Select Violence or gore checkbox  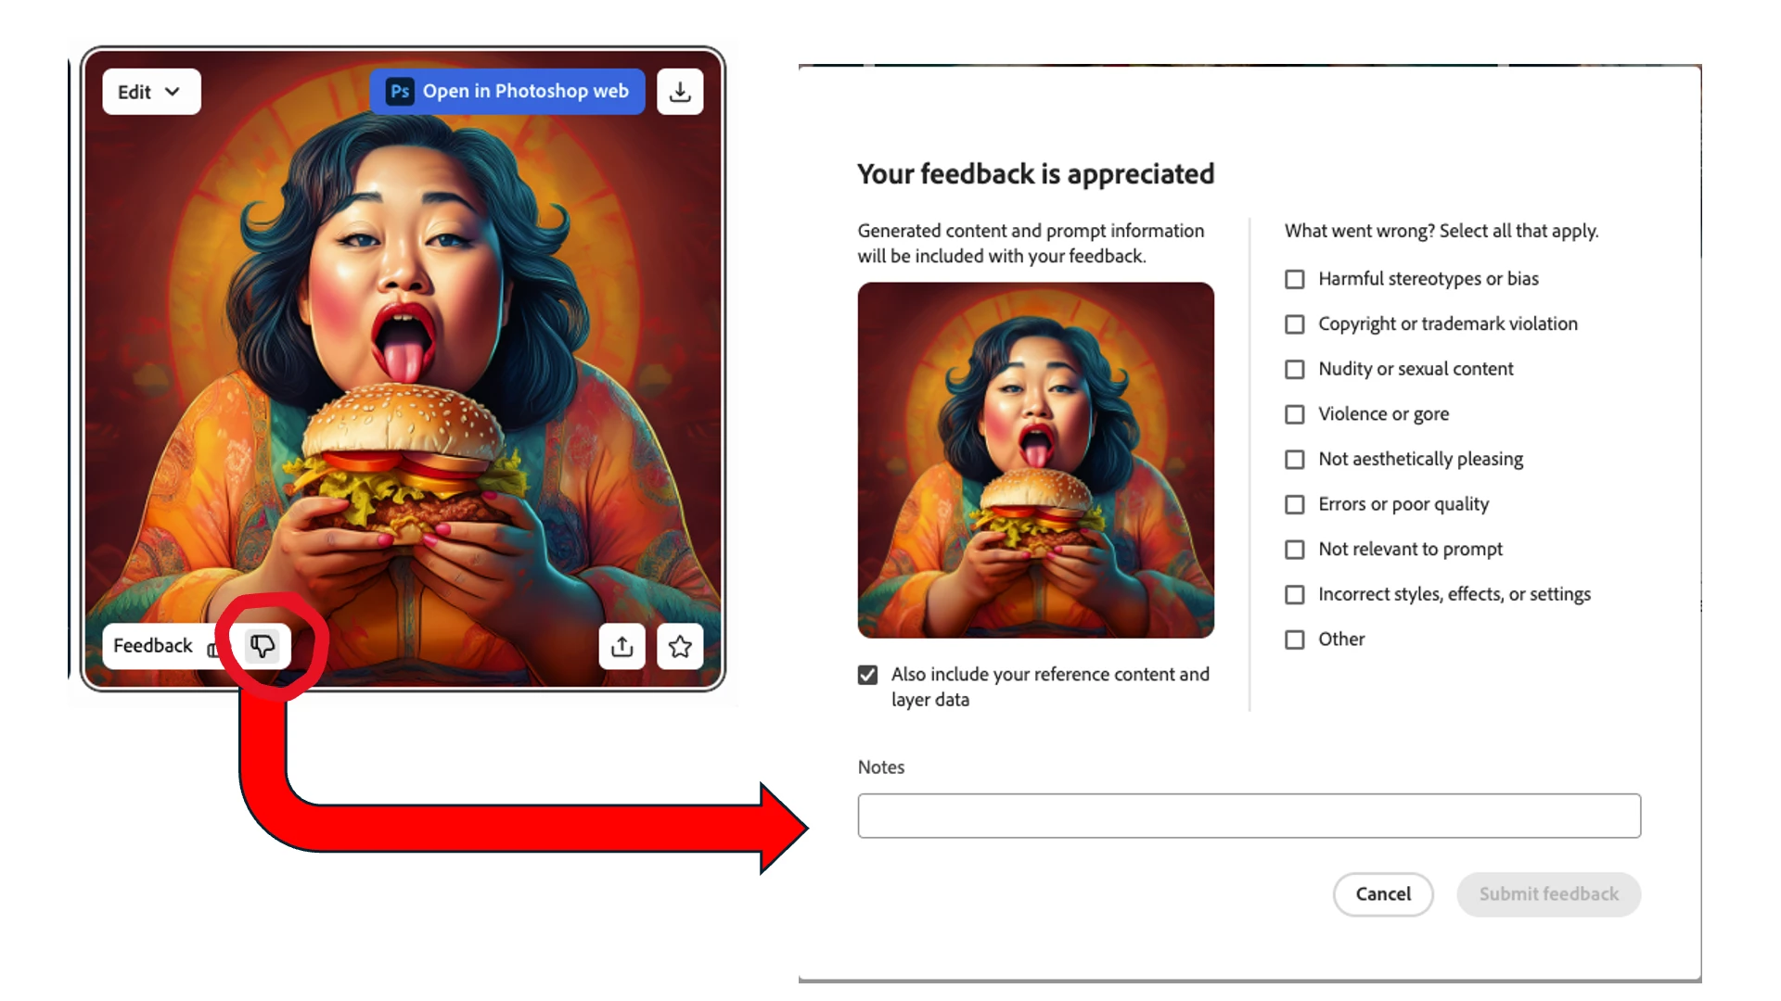pyautogui.click(x=1294, y=414)
